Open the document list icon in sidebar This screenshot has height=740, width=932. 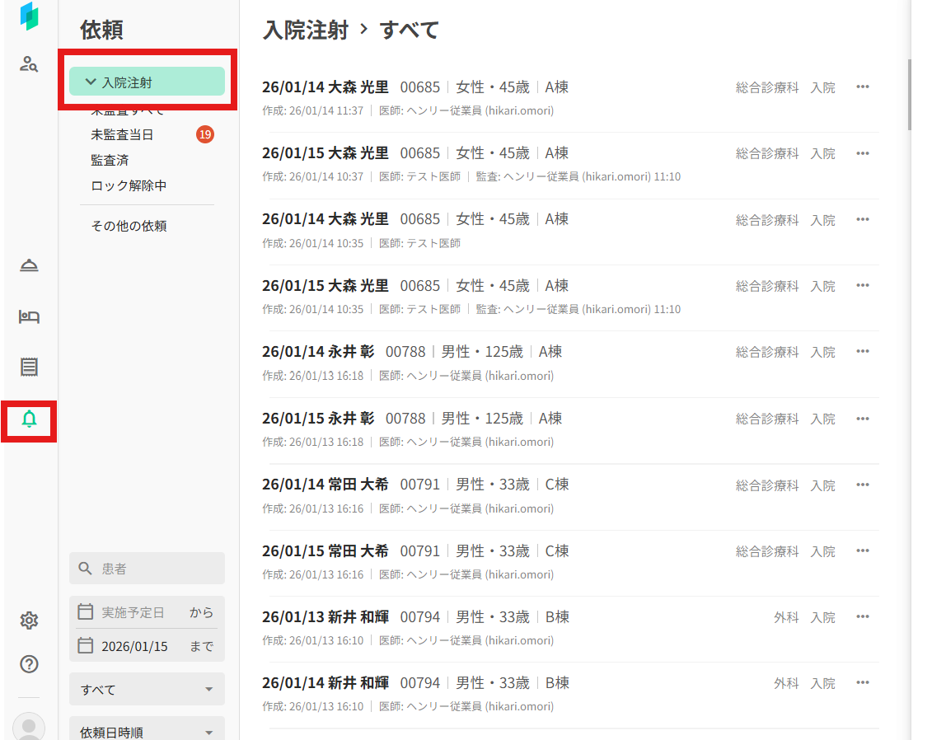coord(29,367)
